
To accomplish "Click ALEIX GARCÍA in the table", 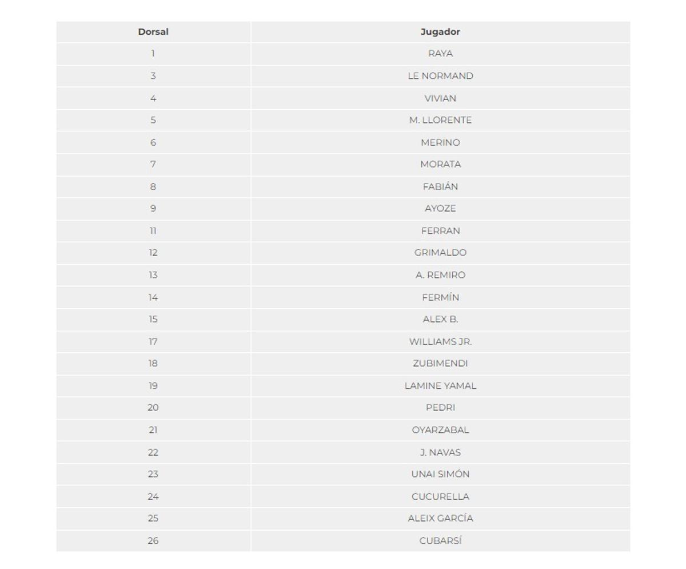I will tap(440, 519).
